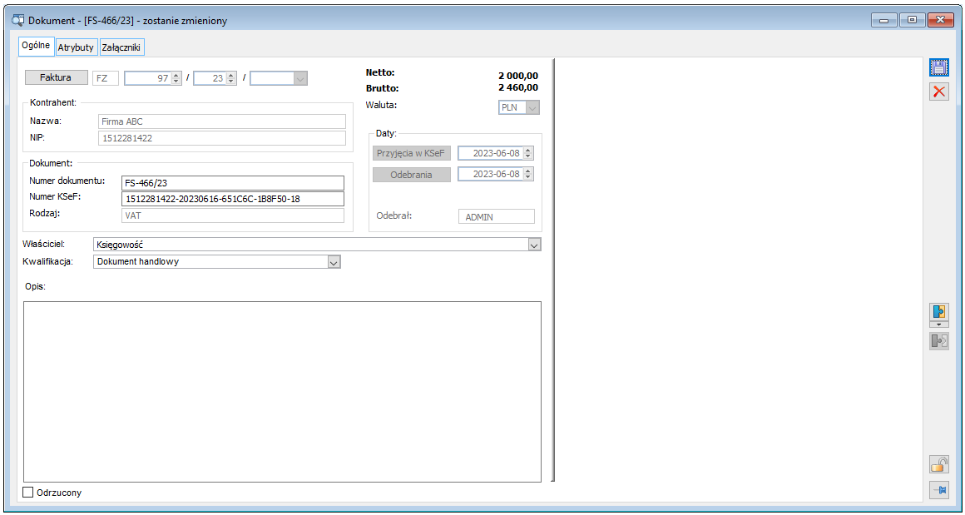The height and width of the screenshot is (515, 965).
Task: Click the Netto value 2 000,00
Action: (x=518, y=76)
